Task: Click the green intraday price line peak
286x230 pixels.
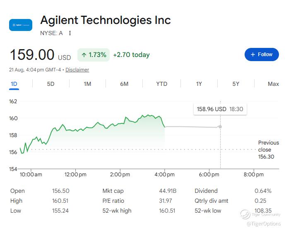Action: (x=148, y=115)
